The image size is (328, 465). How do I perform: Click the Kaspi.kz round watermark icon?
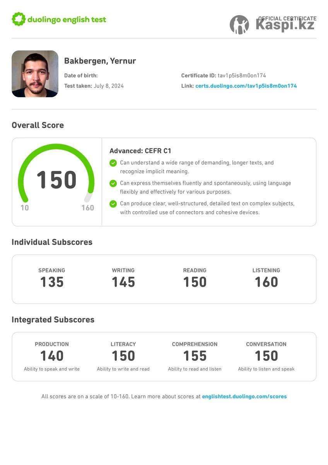239,25
